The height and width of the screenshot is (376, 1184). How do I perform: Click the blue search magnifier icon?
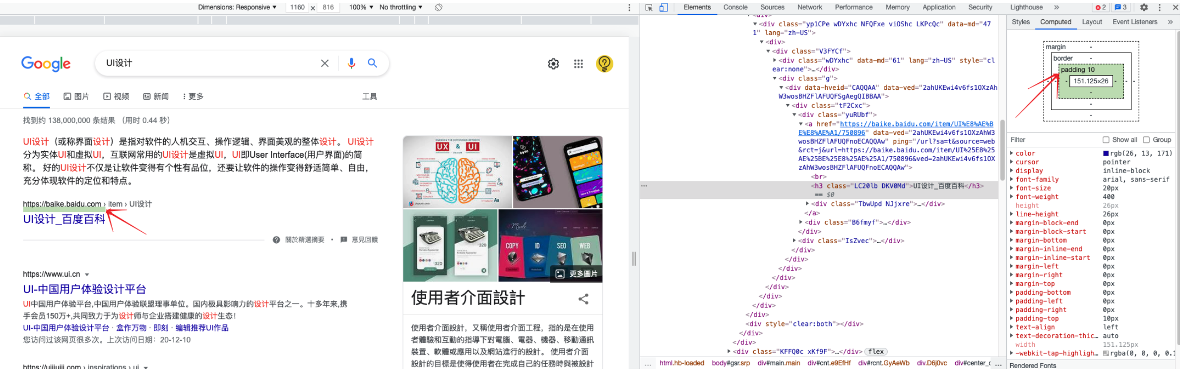pos(372,63)
